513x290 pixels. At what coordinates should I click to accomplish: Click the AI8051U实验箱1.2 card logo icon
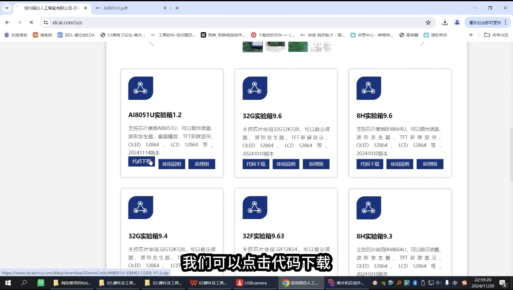(141, 88)
